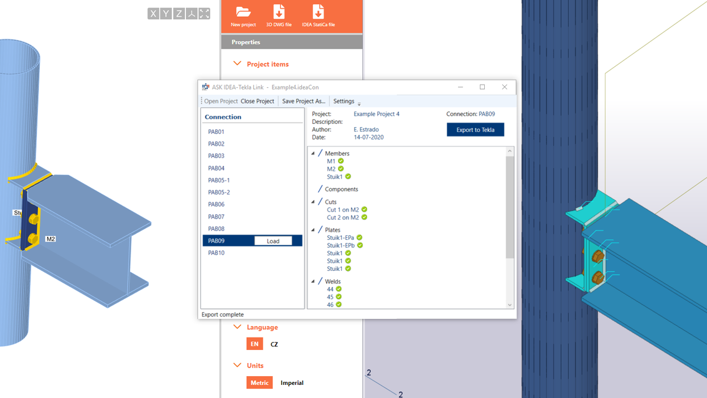This screenshot has width=707, height=398.
Task: Click the vertical scrollbar thumb in tree
Action: (x=510, y=207)
